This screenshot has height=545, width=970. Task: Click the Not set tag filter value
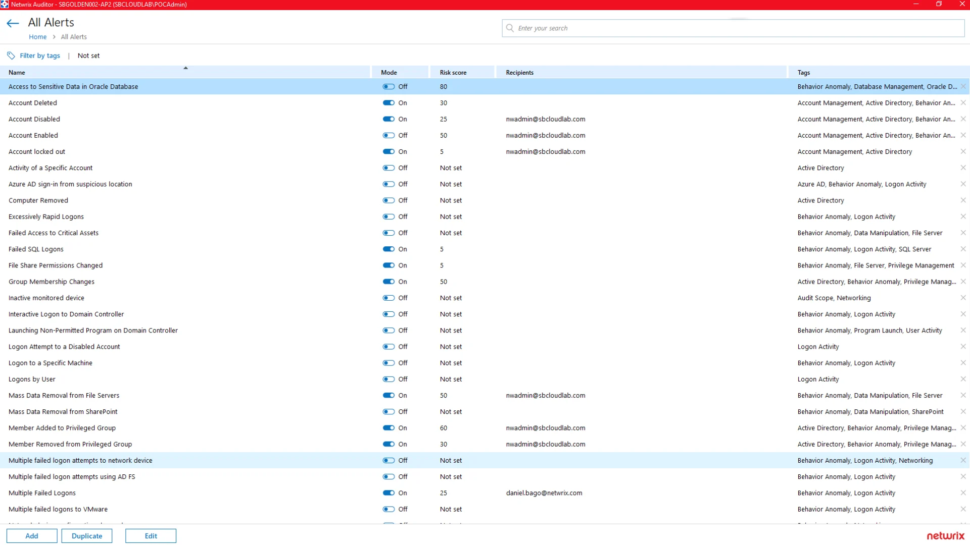[x=88, y=56]
